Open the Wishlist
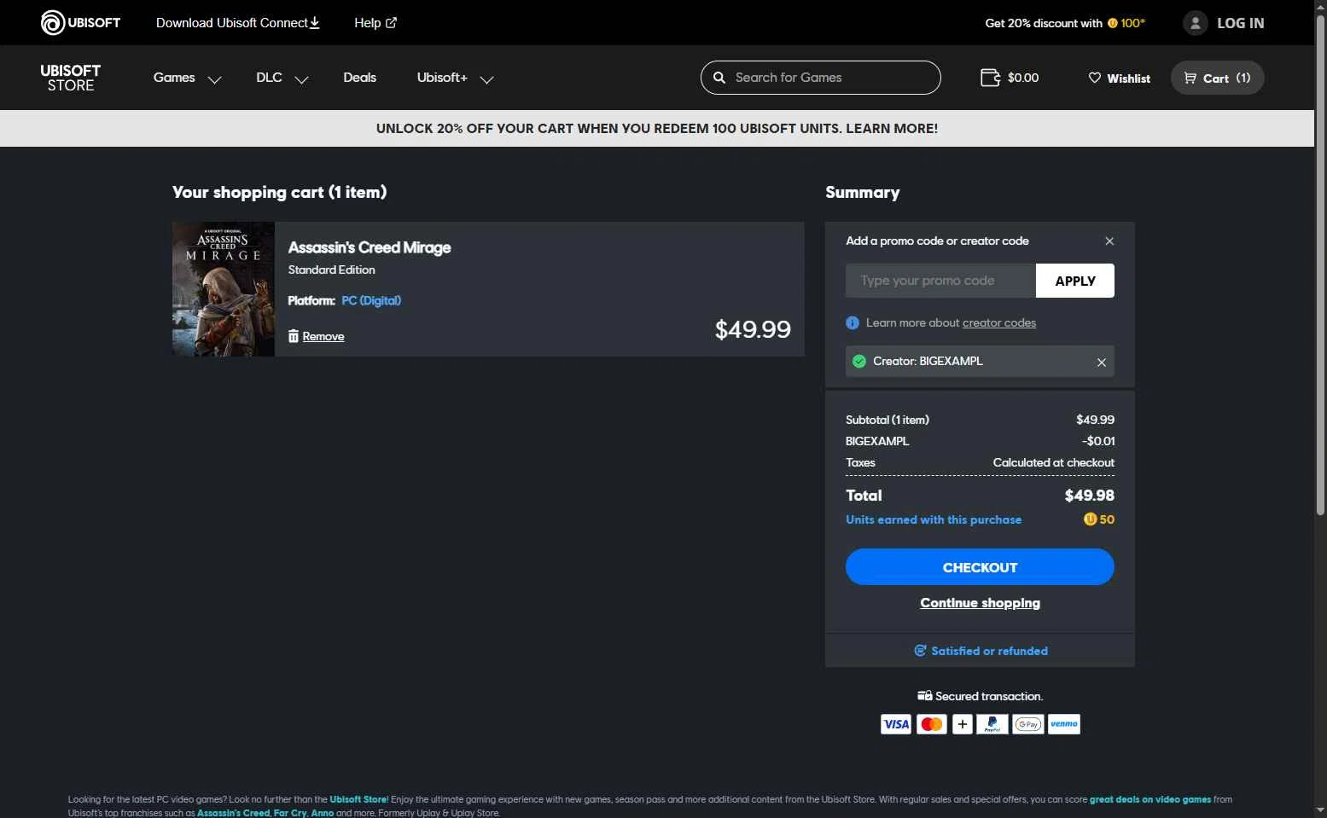This screenshot has height=818, width=1327. point(1120,78)
